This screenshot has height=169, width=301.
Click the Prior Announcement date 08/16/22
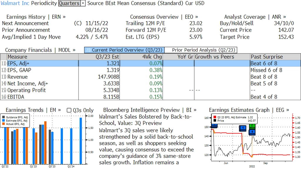click(97, 30)
